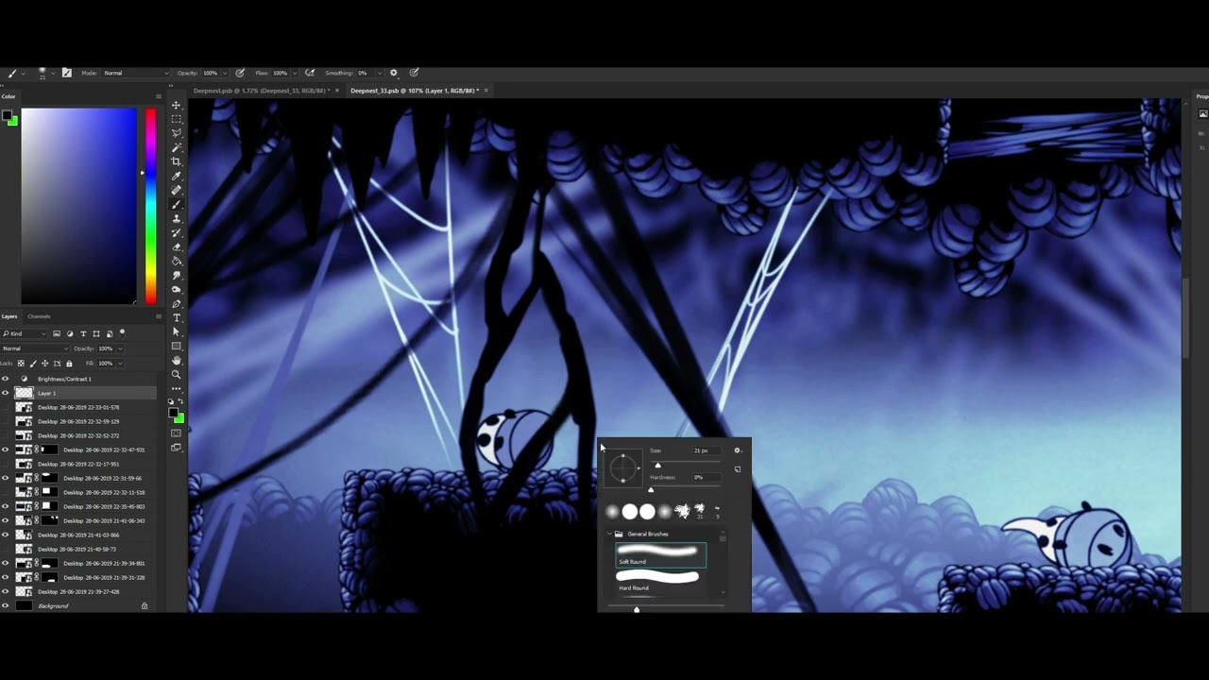Collapse the General Brushes folder
The image size is (1209, 680).
pos(610,534)
